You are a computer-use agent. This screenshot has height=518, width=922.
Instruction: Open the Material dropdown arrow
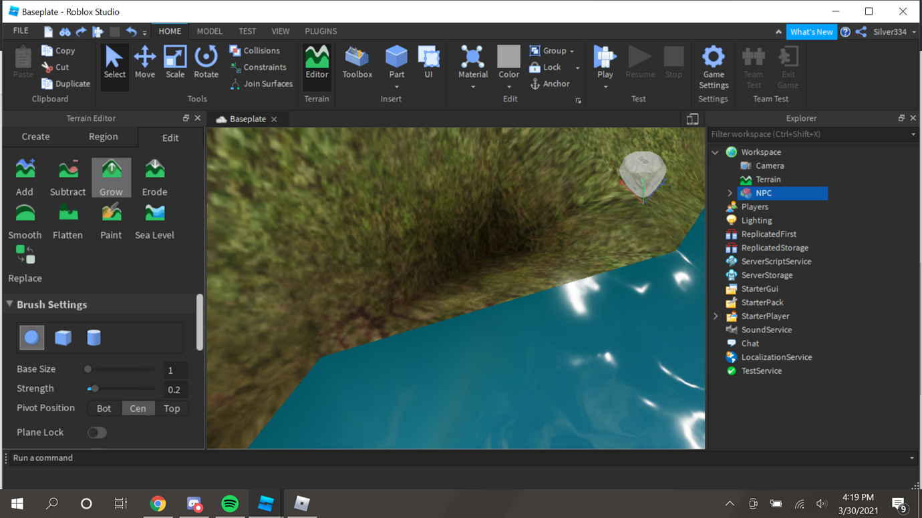(473, 87)
